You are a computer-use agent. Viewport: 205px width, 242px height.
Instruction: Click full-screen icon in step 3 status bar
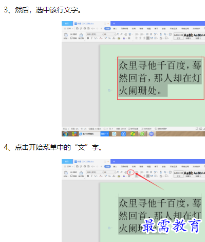click(197, 129)
